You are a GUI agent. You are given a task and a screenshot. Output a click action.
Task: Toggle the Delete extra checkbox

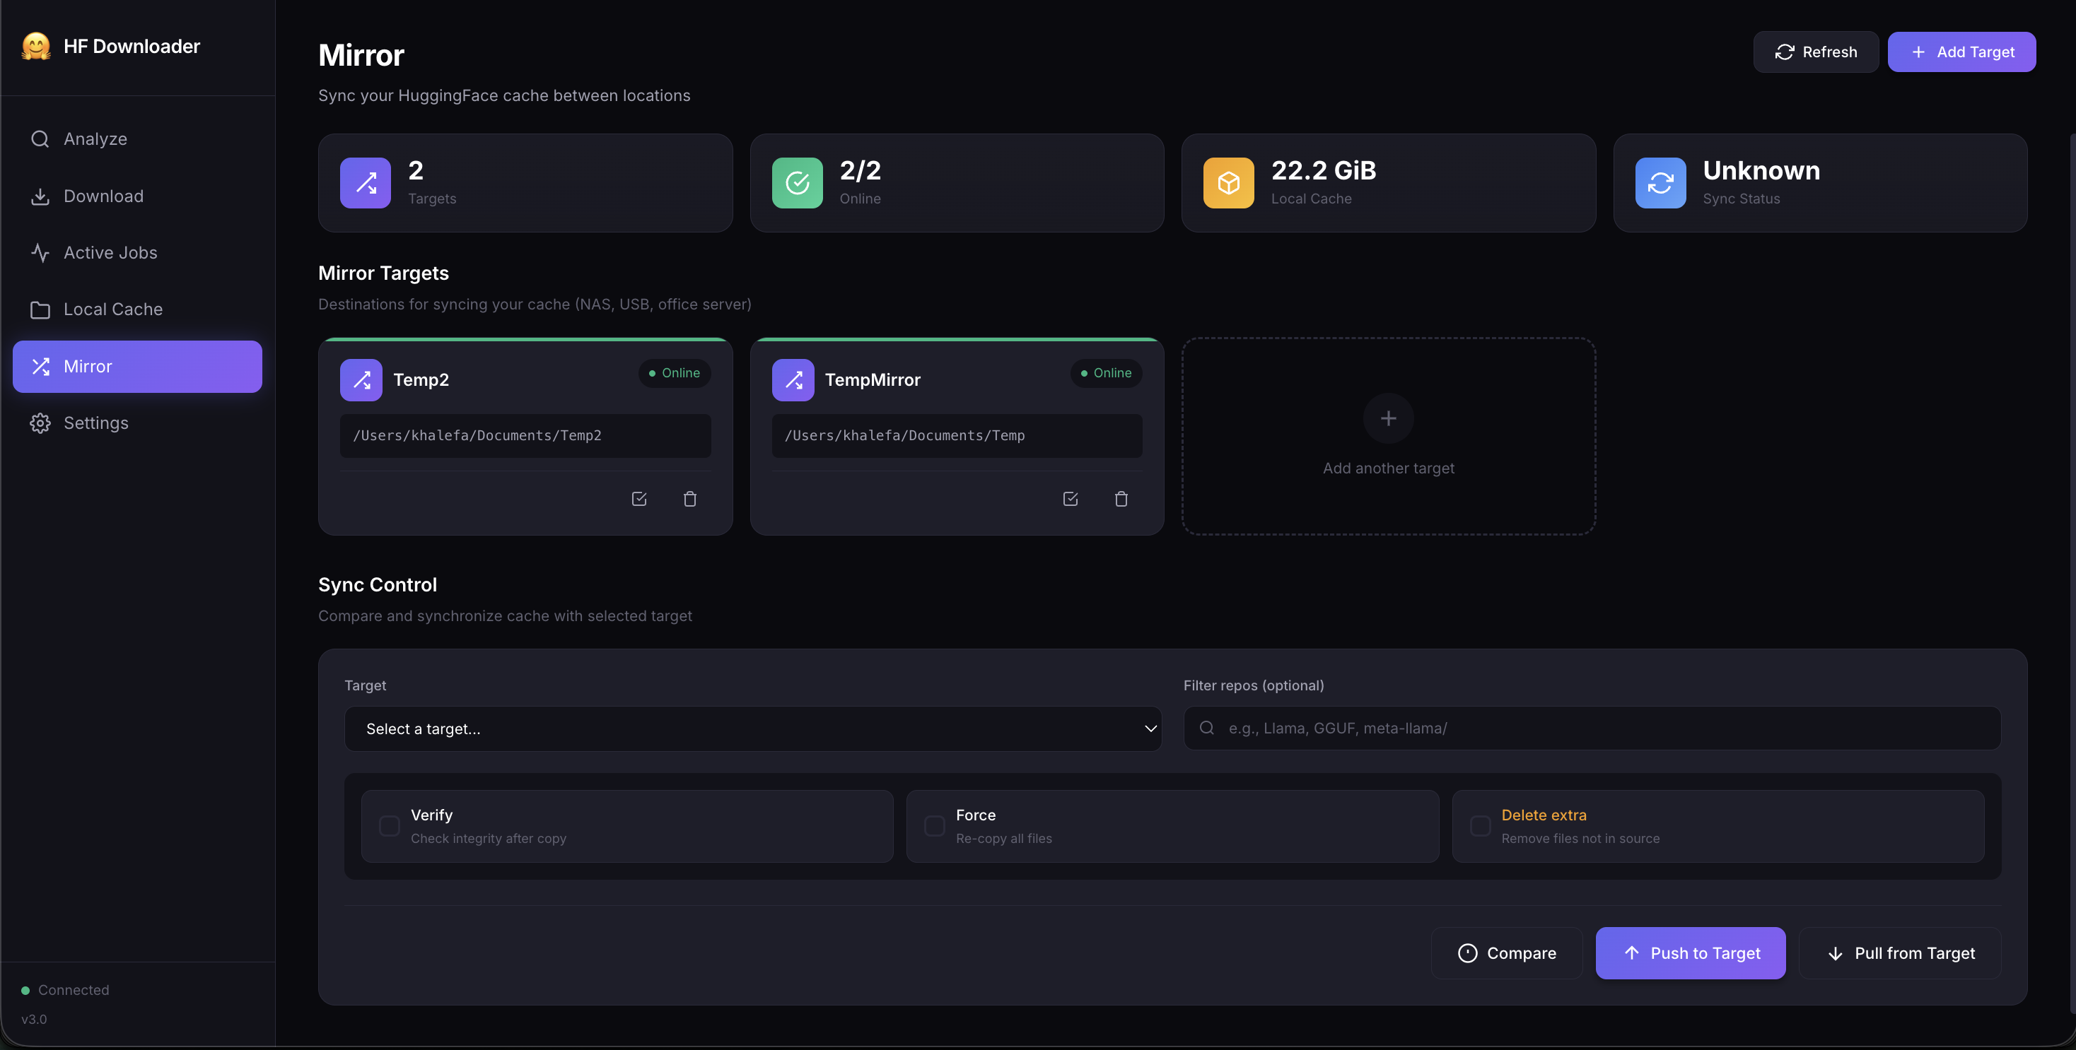[1481, 826]
